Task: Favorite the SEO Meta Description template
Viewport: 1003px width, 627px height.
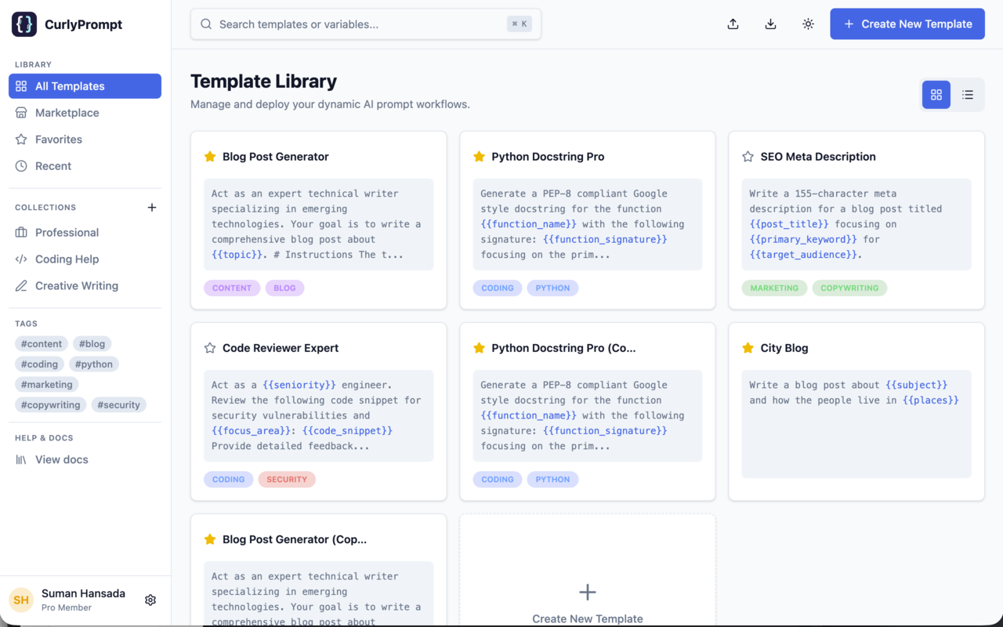Action: click(748, 156)
